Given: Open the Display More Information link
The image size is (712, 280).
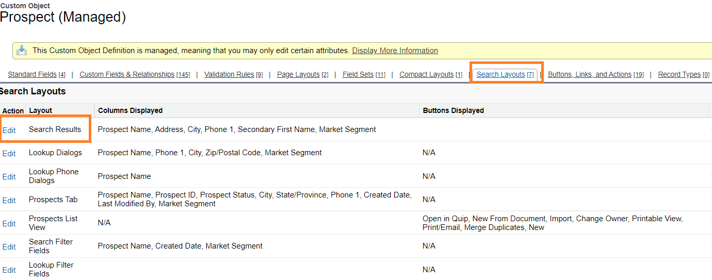Looking at the screenshot, I should click(x=395, y=51).
